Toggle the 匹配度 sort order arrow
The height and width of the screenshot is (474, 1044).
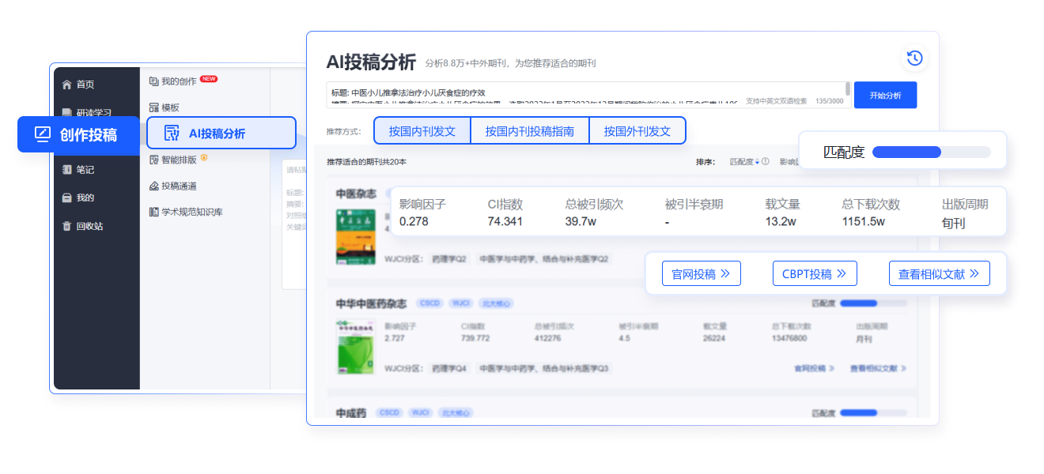757,162
